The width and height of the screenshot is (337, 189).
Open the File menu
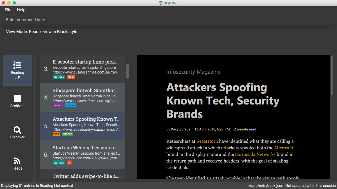[x=8, y=10]
